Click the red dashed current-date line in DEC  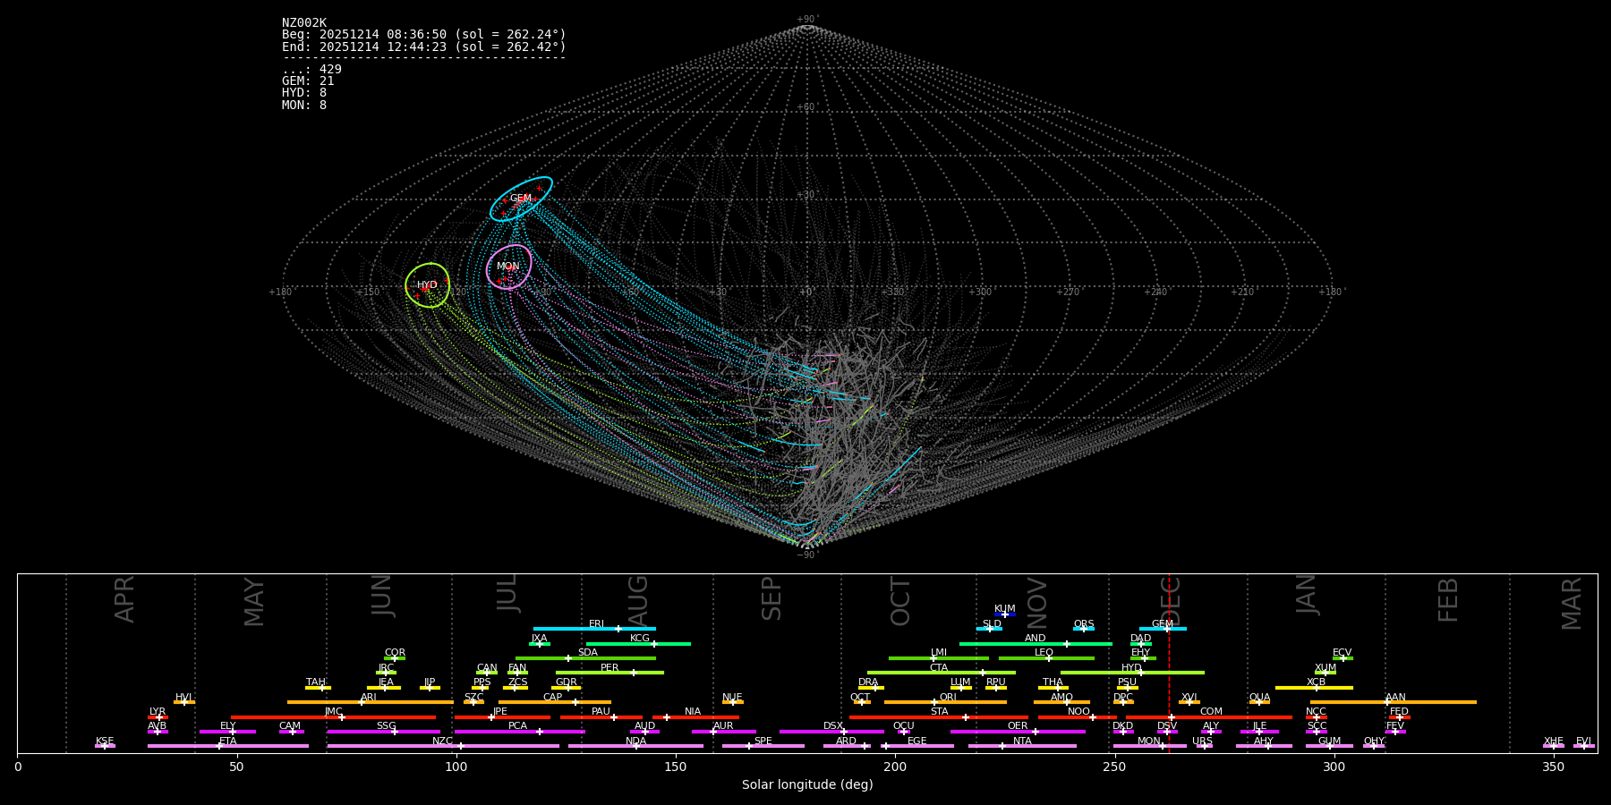pos(1169,662)
